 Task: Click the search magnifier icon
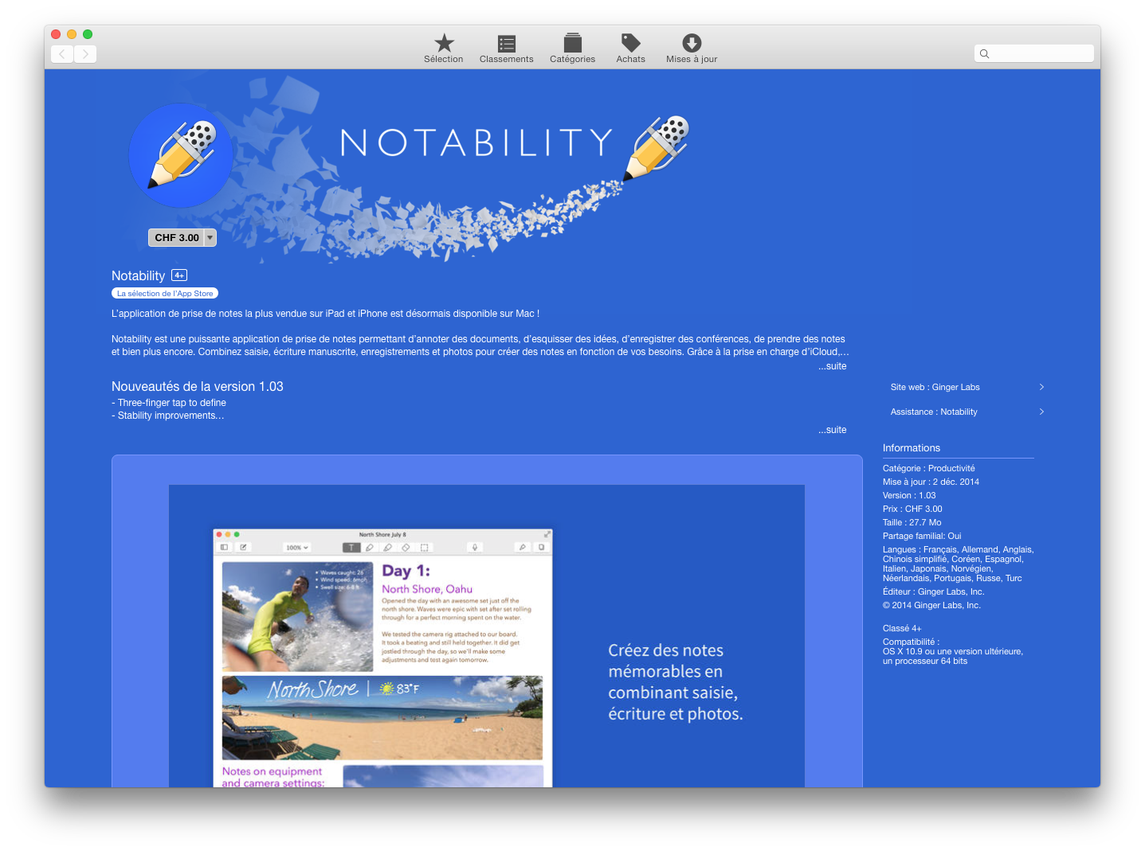[985, 54]
